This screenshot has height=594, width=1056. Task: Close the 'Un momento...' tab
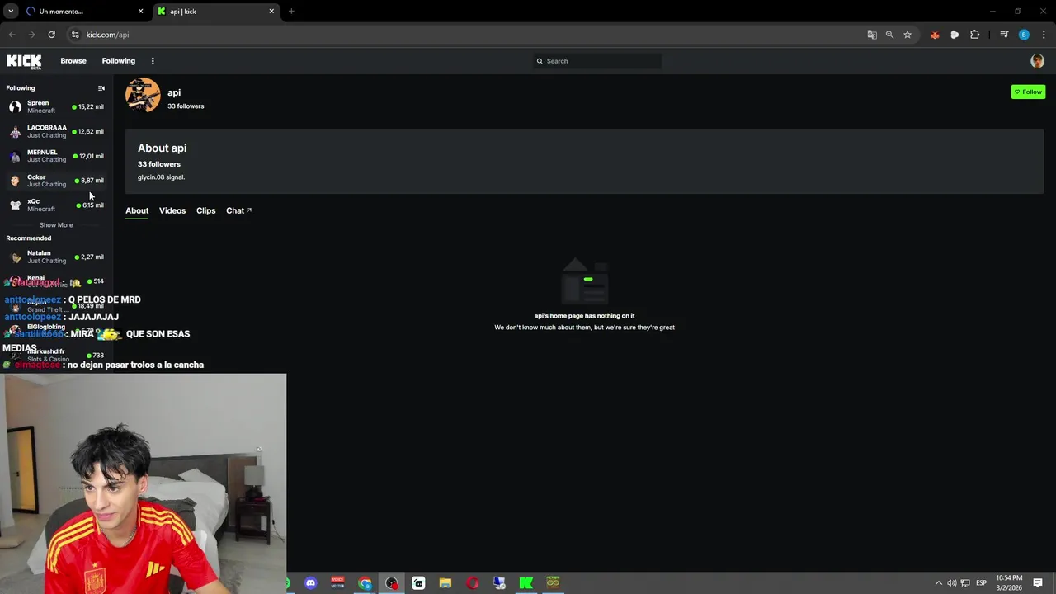[x=140, y=12]
